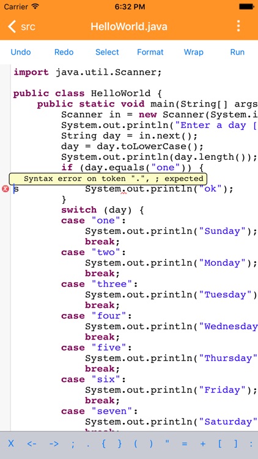Insert a closing parenthesis
The height and width of the screenshot is (459, 258).
pyautogui.click(x=151, y=444)
